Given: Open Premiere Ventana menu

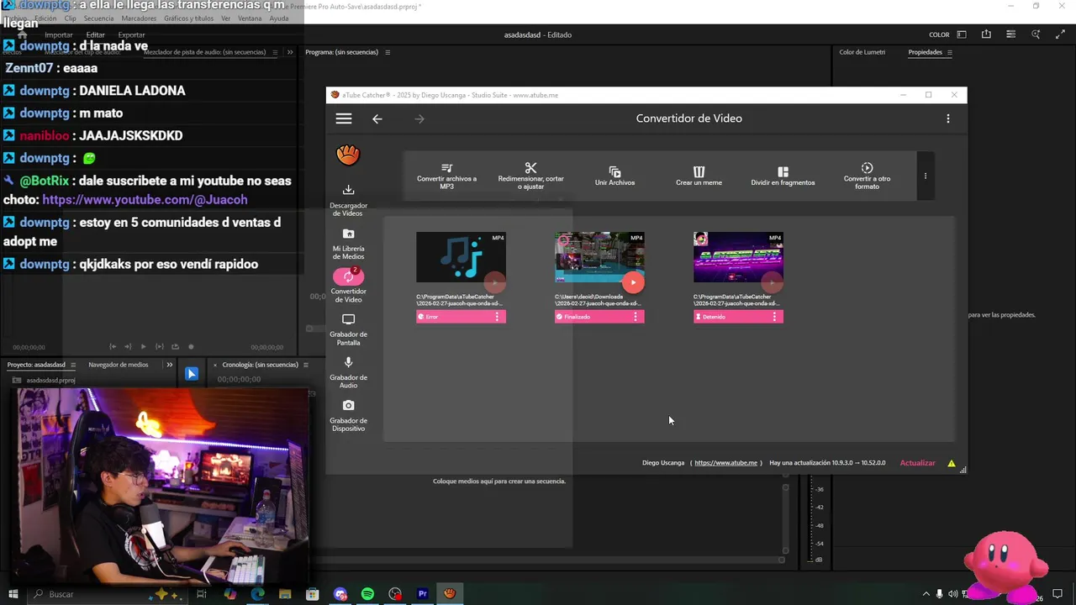Looking at the screenshot, I should 250,18.
